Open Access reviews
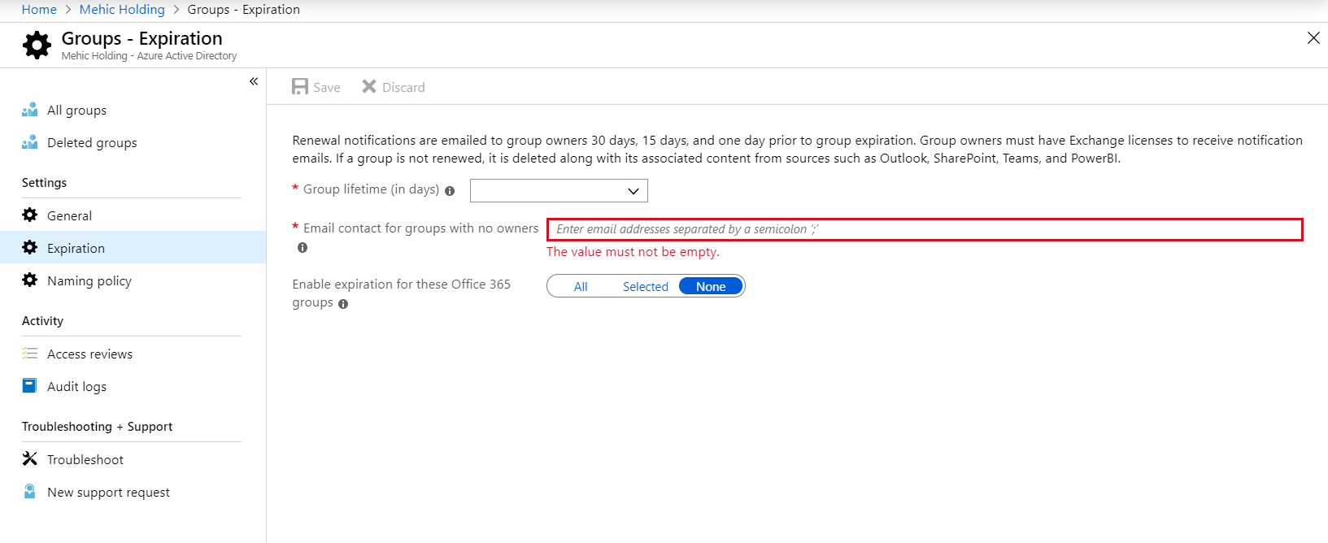 [x=133, y=354]
